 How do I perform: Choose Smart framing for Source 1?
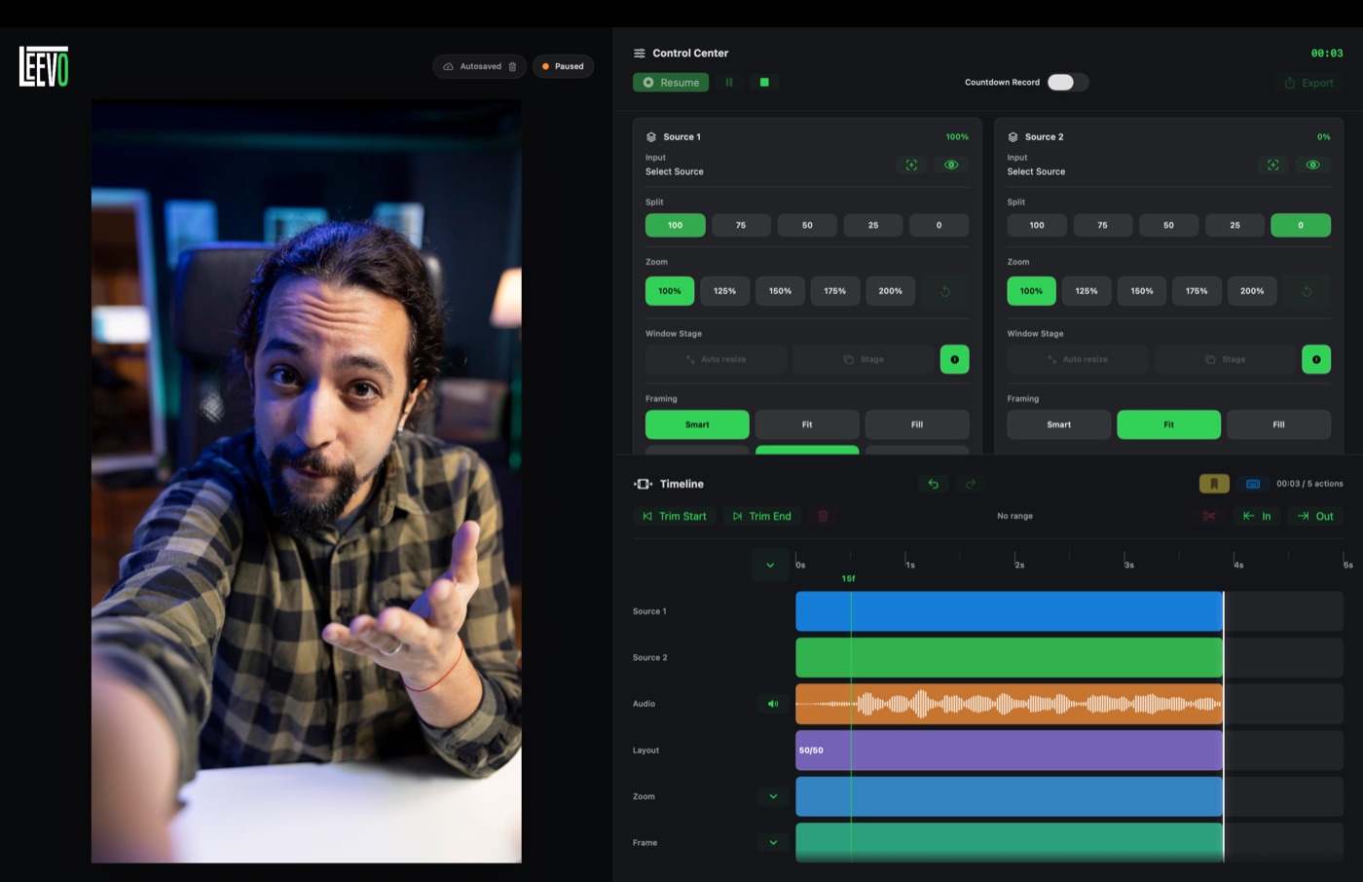(697, 424)
